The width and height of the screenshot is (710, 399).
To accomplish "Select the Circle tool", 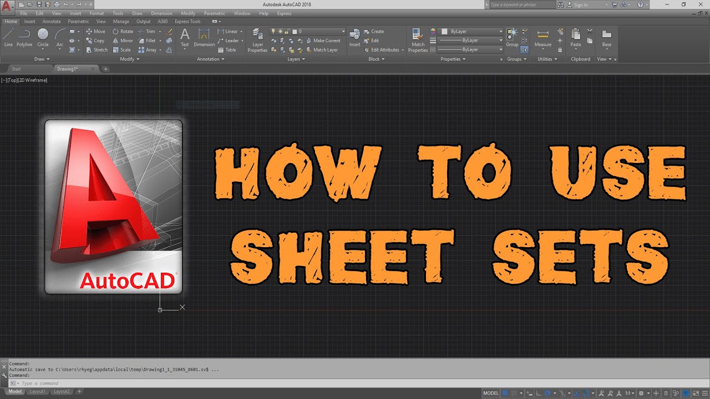I will click(43, 38).
